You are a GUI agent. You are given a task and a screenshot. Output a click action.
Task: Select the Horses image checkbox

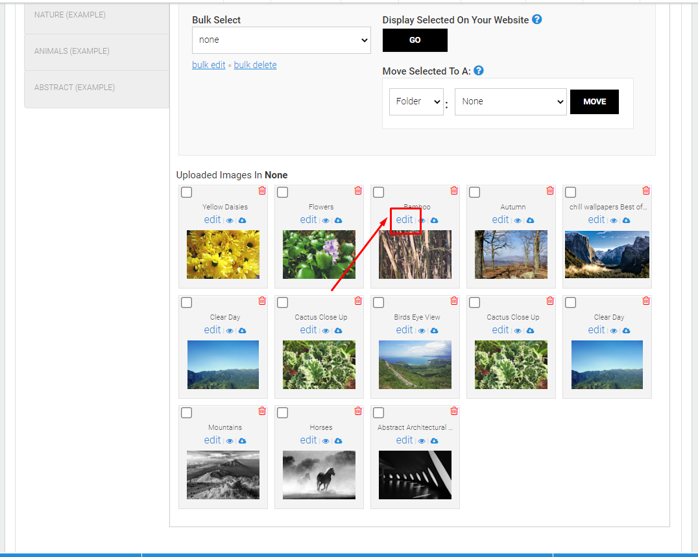[283, 413]
